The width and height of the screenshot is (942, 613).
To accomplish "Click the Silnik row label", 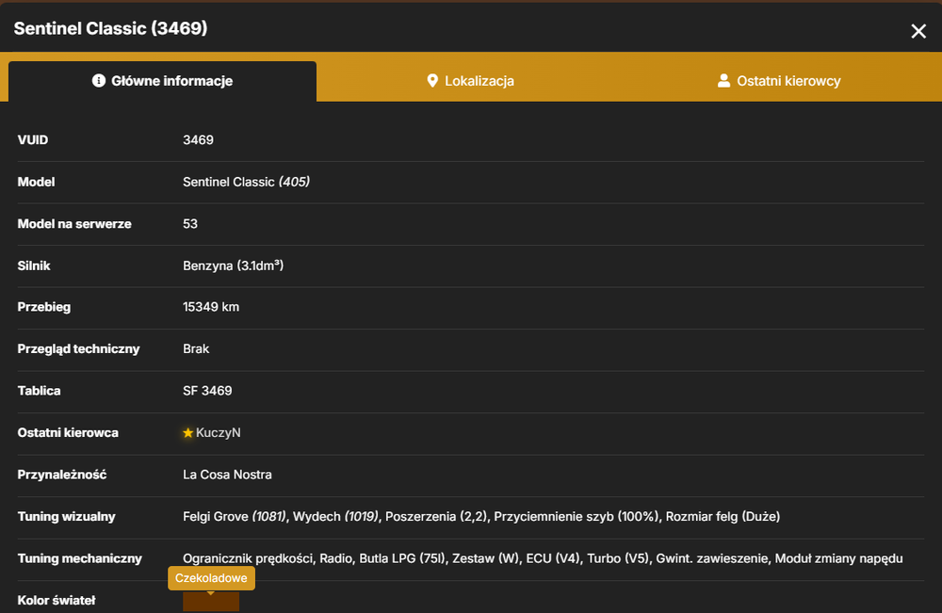I will point(34,266).
